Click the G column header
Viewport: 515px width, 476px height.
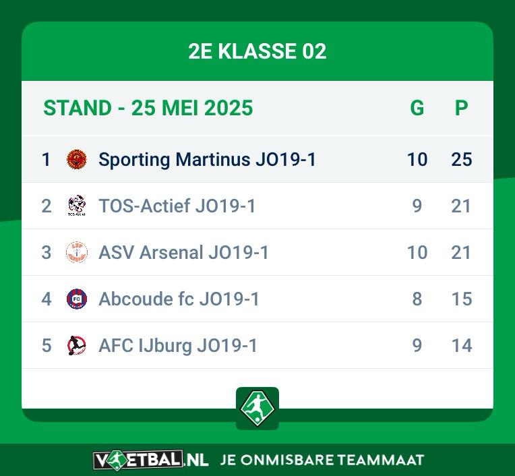[417, 108]
